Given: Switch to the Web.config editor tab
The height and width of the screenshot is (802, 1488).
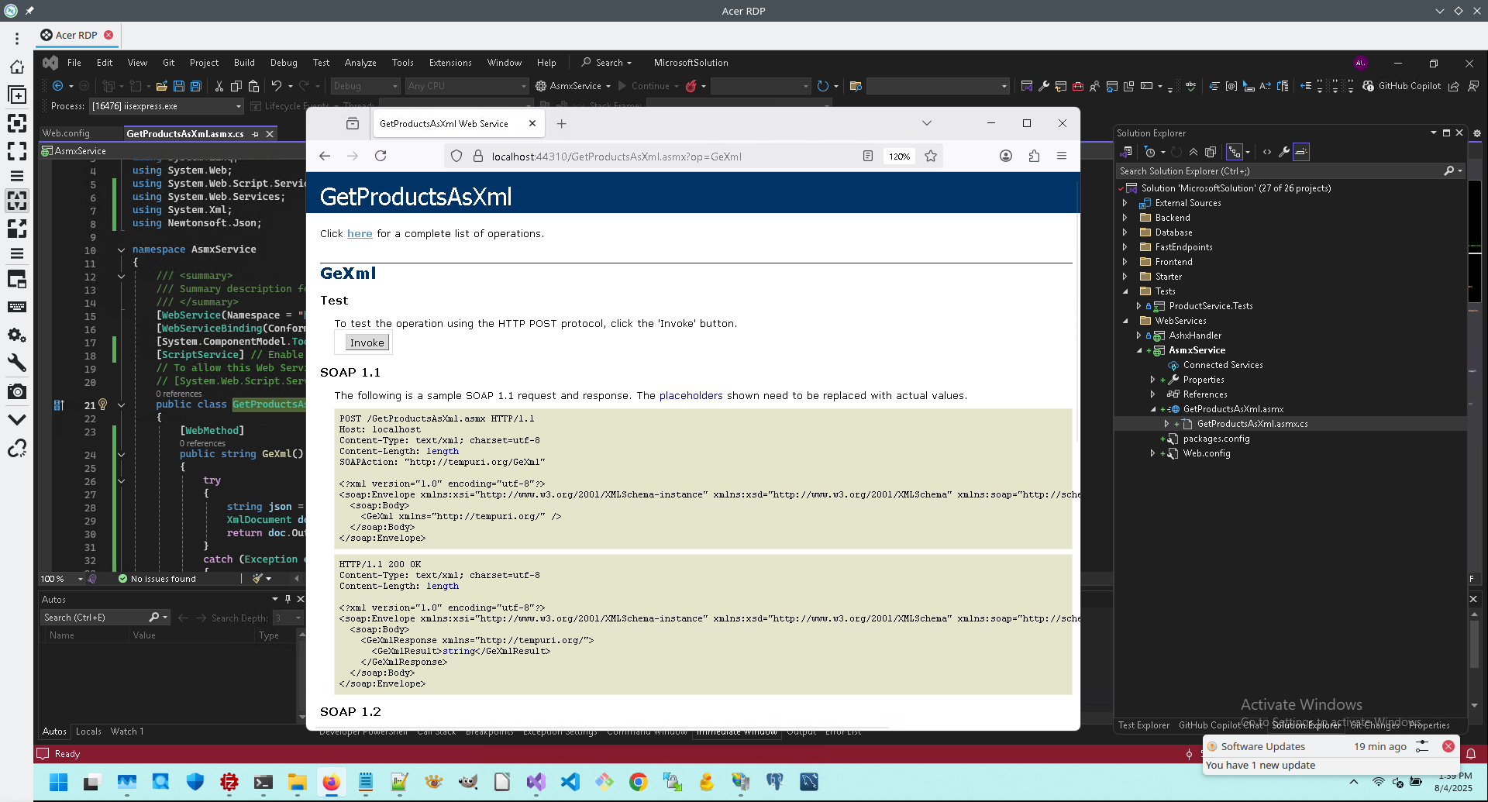Looking at the screenshot, I should pyautogui.click(x=67, y=134).
